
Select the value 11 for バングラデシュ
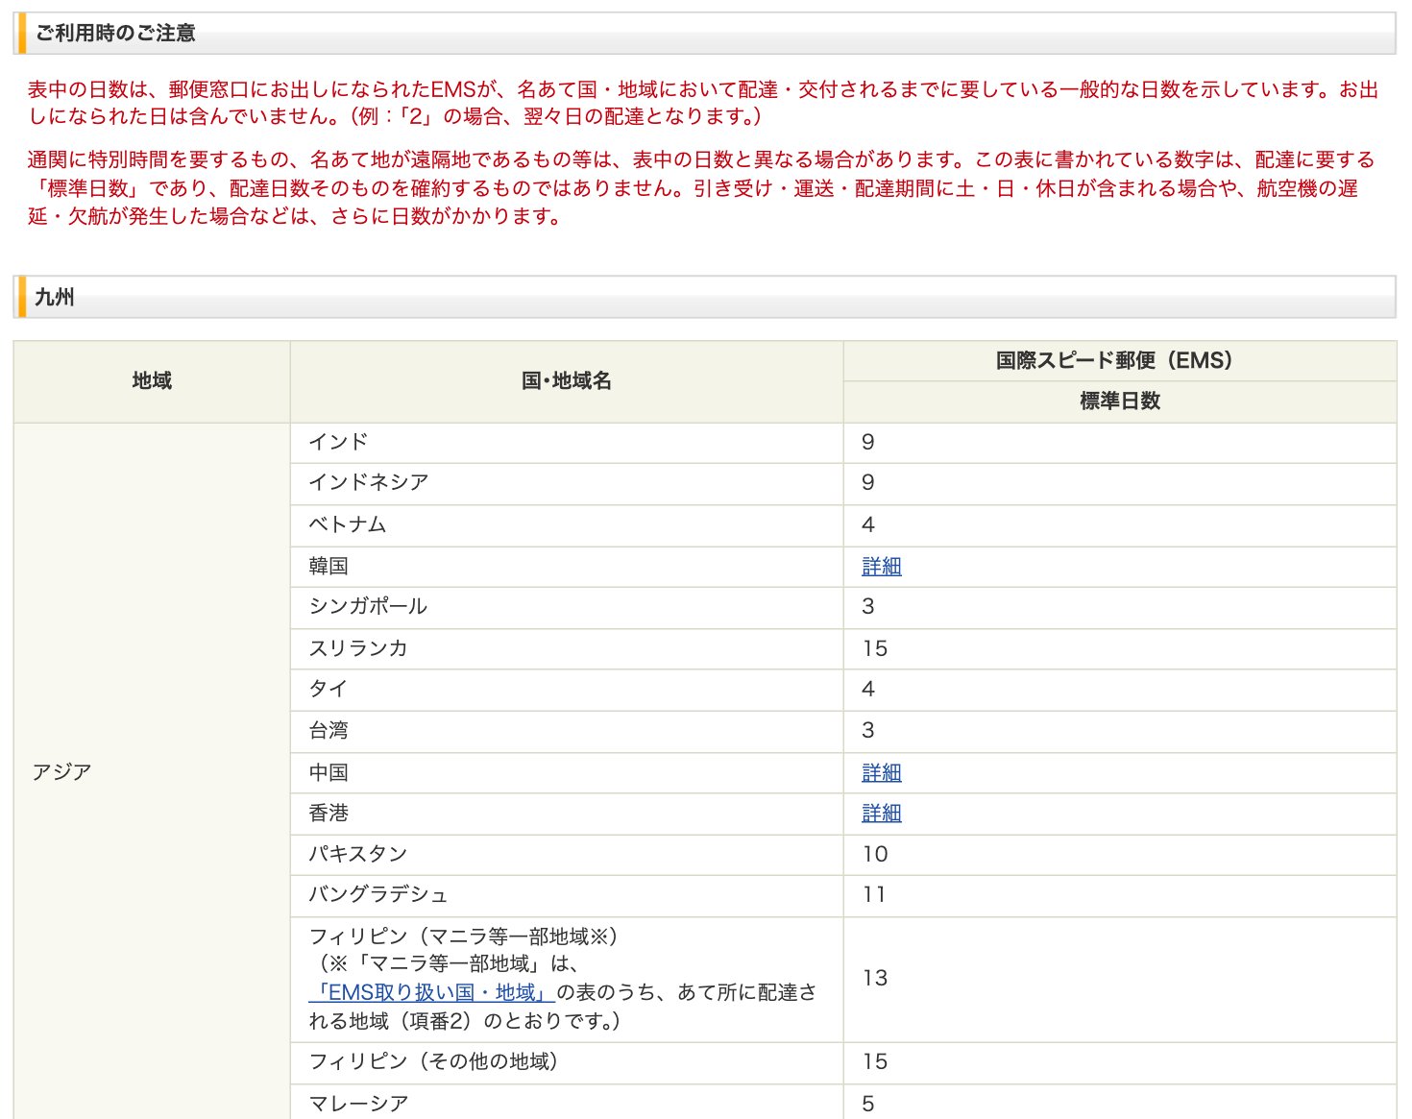[875, 895]
